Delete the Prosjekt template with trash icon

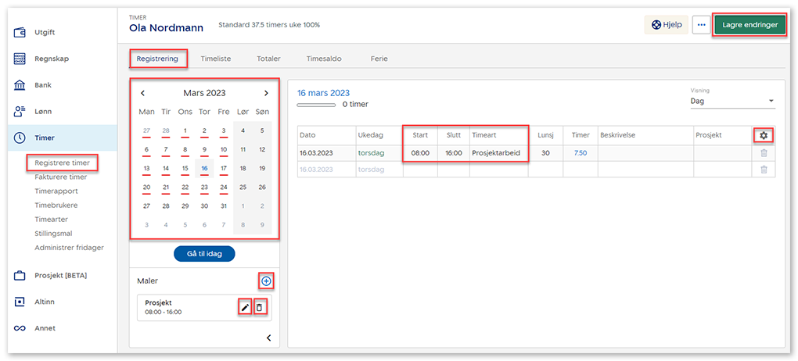pyautogui.click(x=261, y=307)
